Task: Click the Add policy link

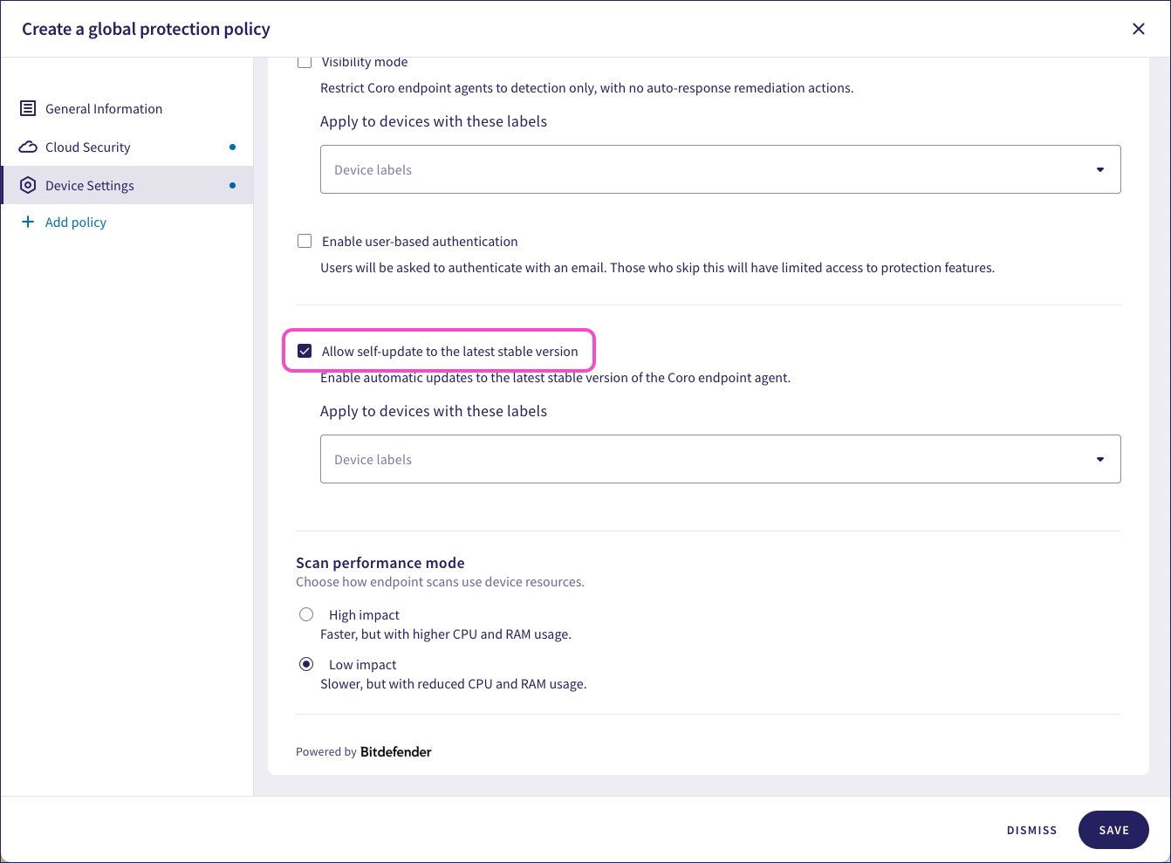Action: [x=76, y=223]
